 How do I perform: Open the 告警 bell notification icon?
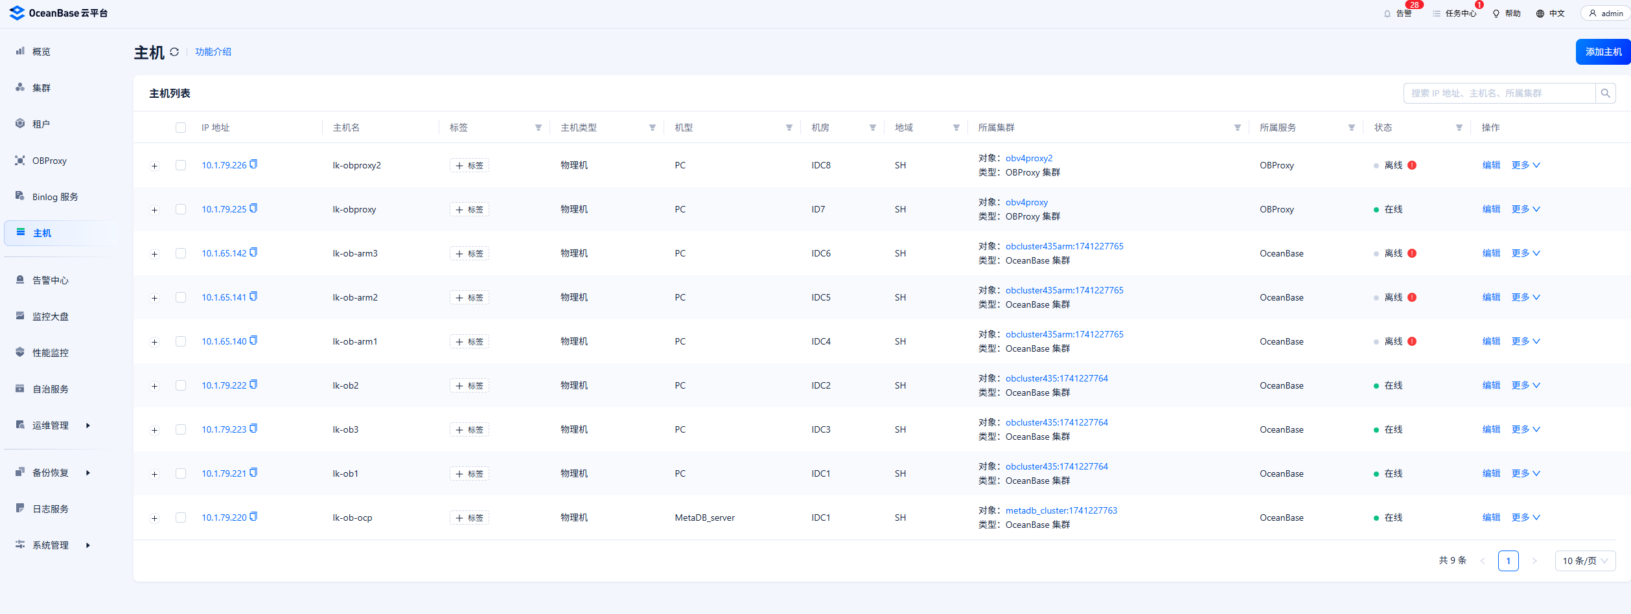1387,14
